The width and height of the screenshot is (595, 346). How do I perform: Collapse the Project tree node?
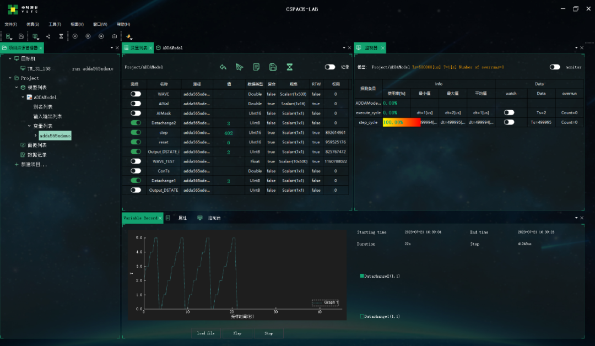pyautogui.click(x=10, y=78)
